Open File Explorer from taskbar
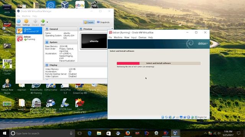Screen dimensions: 245x137 [99, 133]
